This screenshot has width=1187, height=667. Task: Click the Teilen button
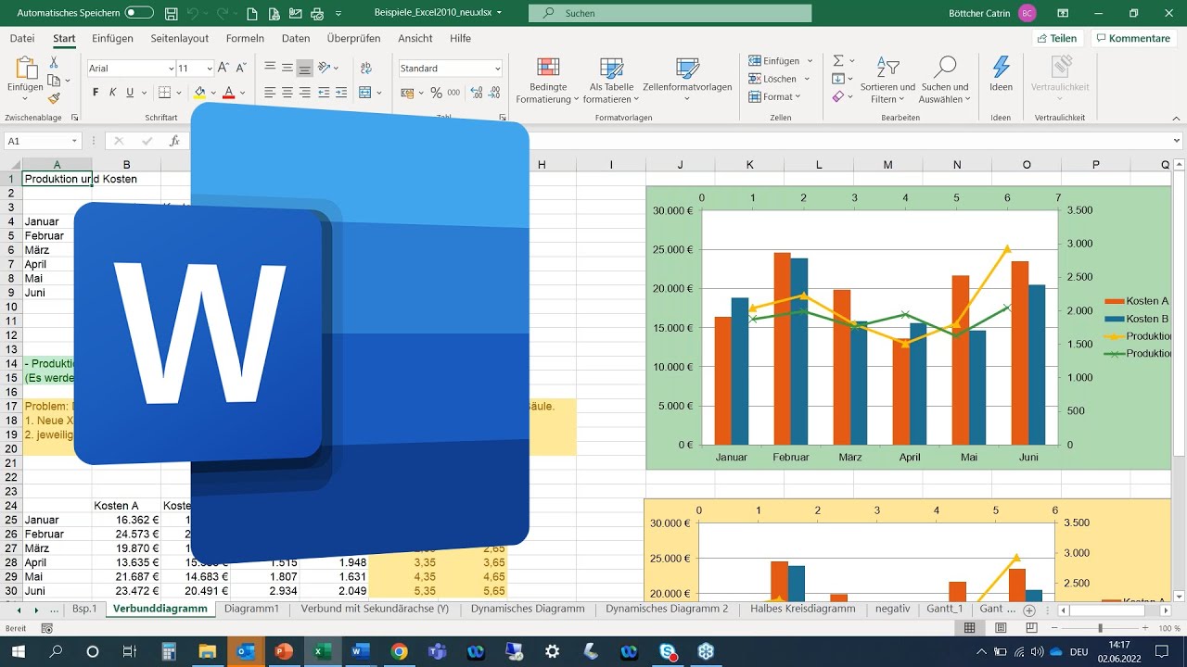pyautogui.click(x=1057, y=38)
